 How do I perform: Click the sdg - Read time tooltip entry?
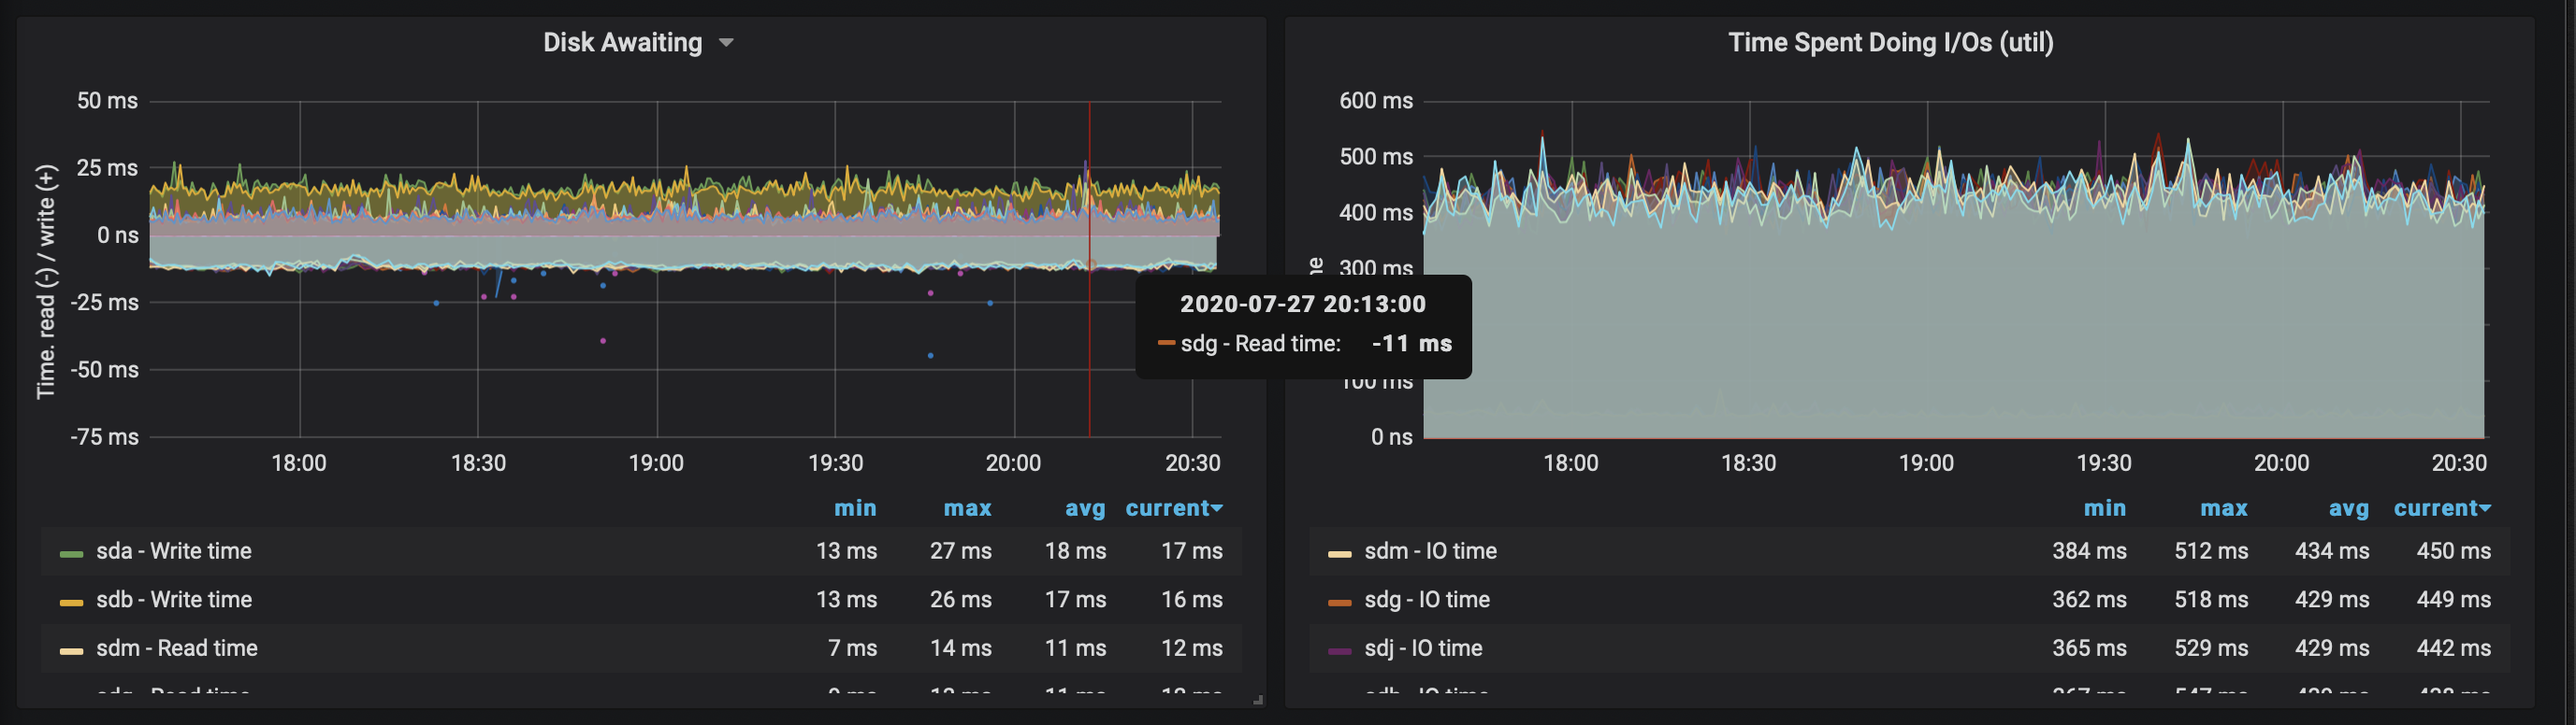coord(1305,344)
